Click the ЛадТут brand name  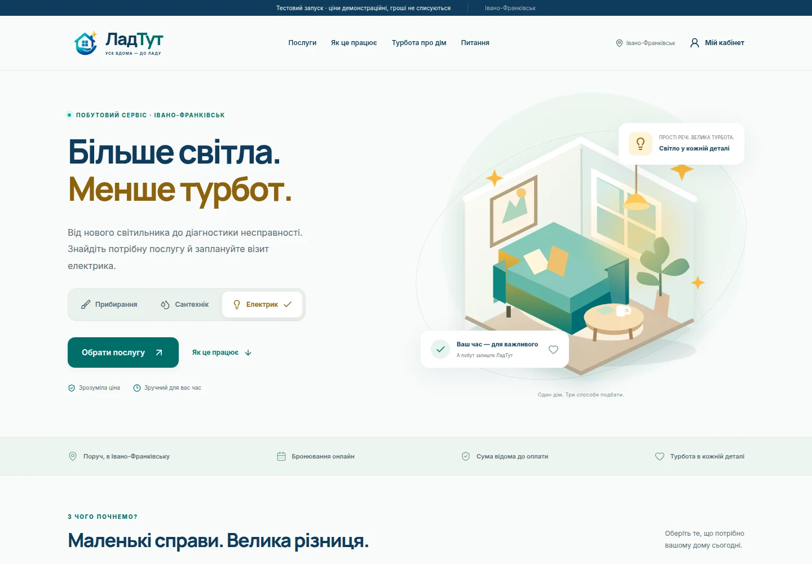point(134,39)
